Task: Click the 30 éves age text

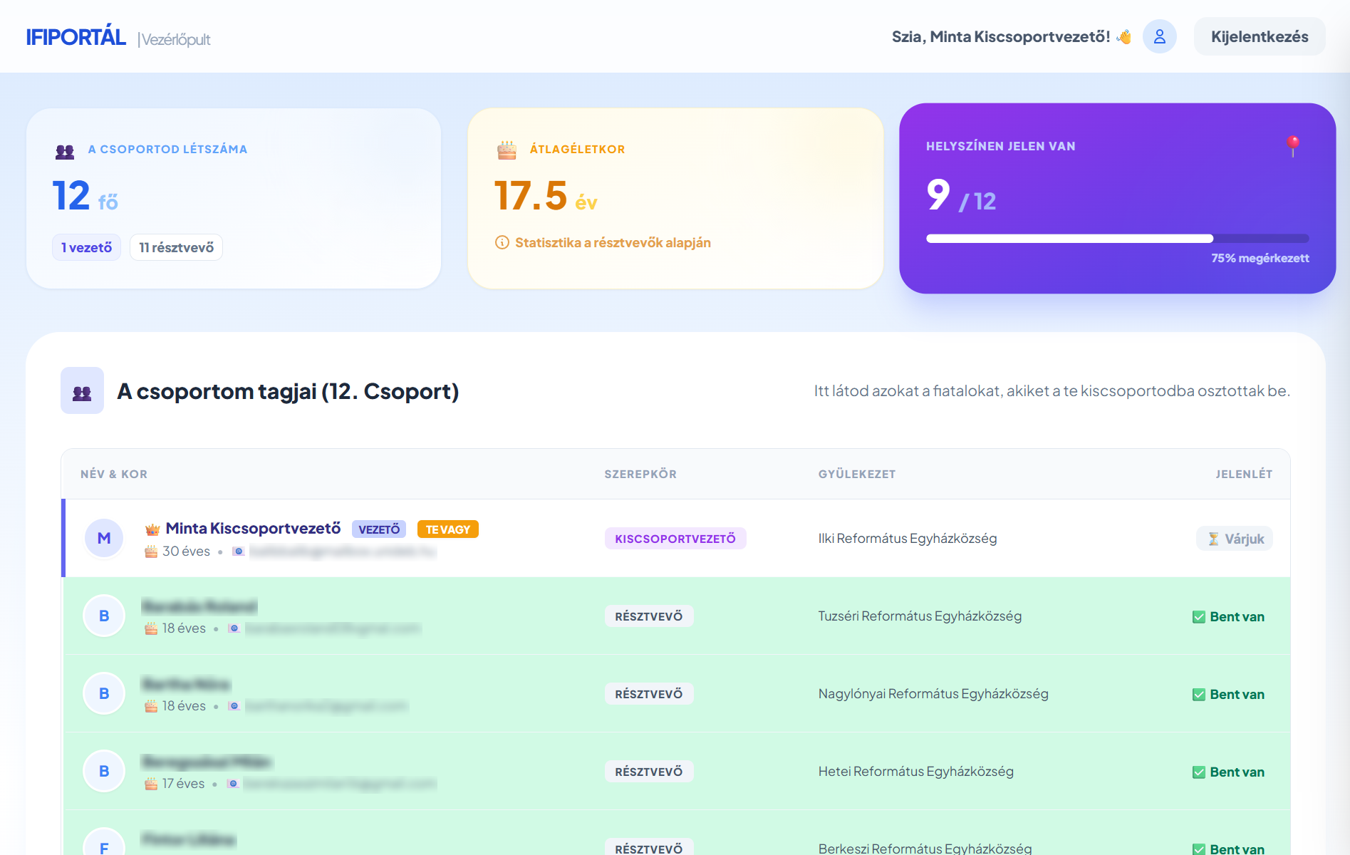Action: 186,551
